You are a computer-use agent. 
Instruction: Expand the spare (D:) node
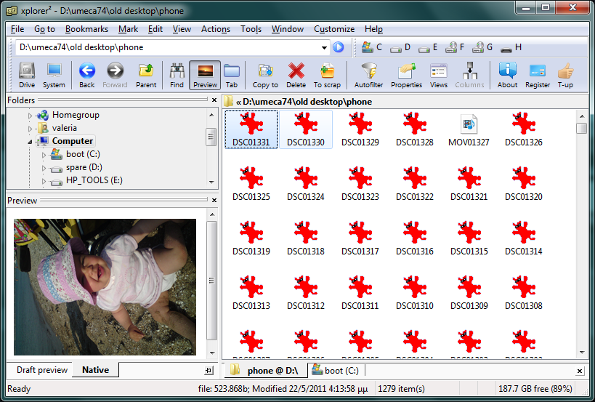pos(44,168)
